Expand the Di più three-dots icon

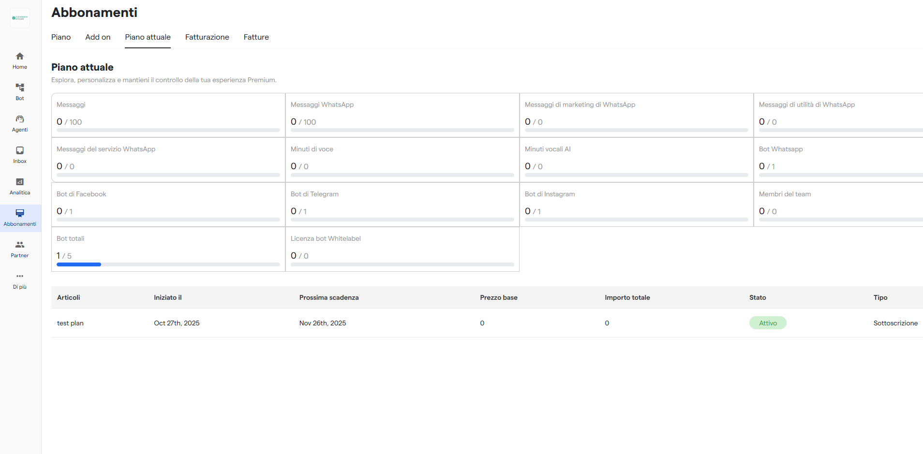point(20,276)
